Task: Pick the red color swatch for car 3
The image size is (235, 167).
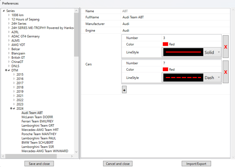Action: (165, 44)
